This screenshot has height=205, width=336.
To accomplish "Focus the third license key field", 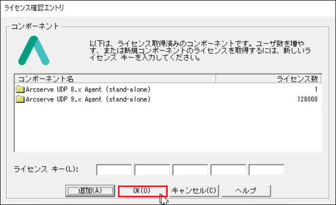I will point(190,170).
